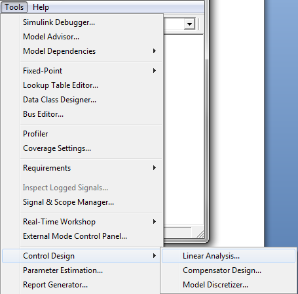Open the Help menu
This screenshot has width=298, height=294.
[x=41, y=7]
